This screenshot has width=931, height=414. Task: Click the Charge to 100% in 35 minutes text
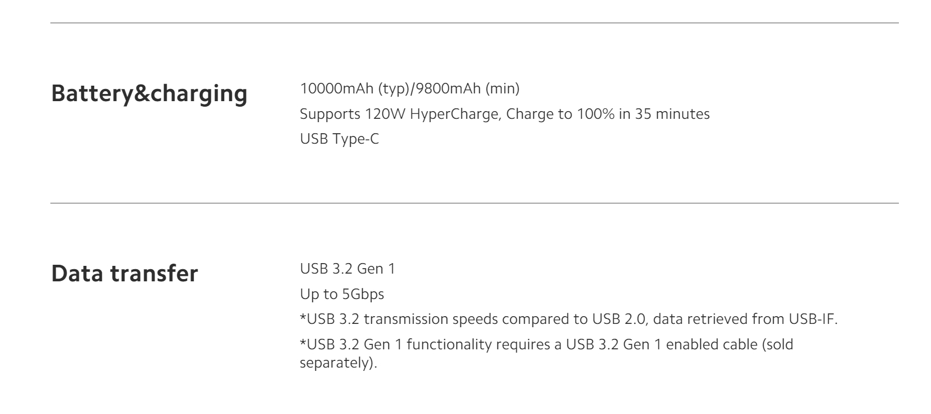[x=608, y=114]
